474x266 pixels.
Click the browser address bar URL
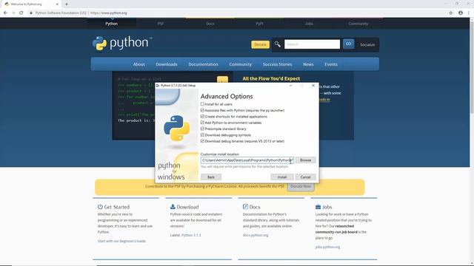pyautogui.click(x=109, y=13)
